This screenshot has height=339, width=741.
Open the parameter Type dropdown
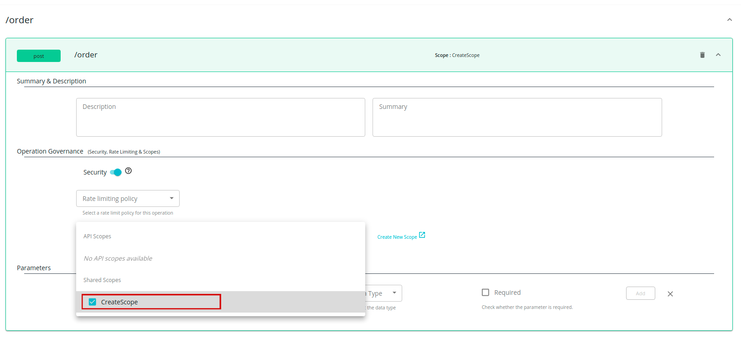(383, 293)
